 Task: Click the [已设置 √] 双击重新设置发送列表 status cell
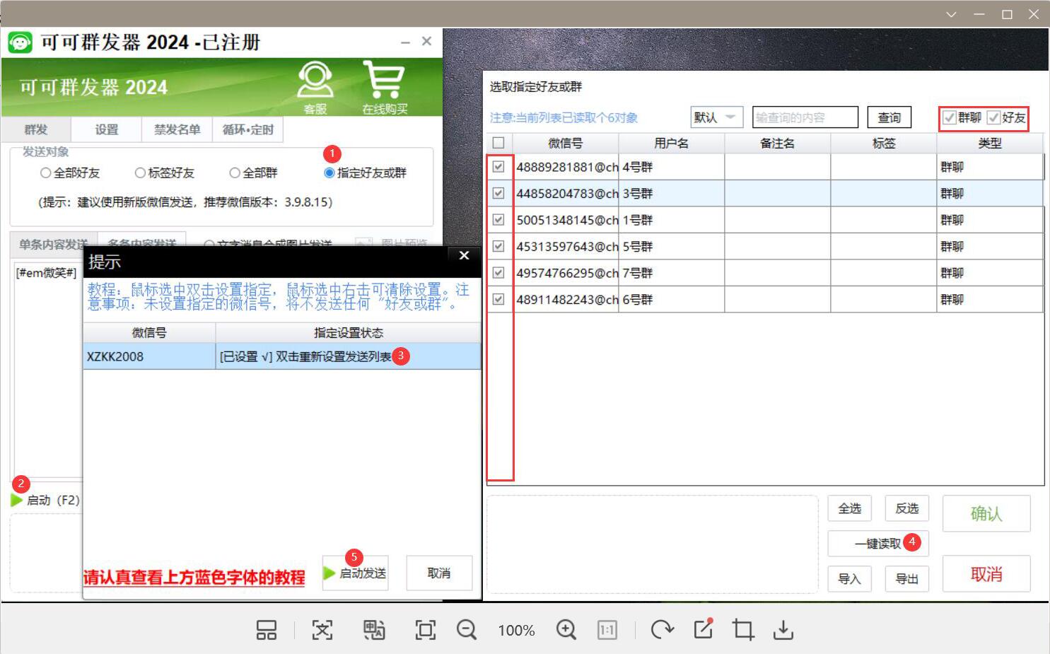348,356
